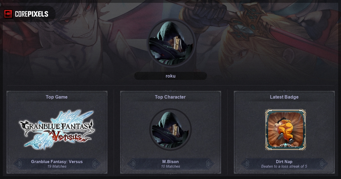This screenshot has height=179, width=341.
Task: Click the 19 Matches count text
Action: click(x=57, y=166)
